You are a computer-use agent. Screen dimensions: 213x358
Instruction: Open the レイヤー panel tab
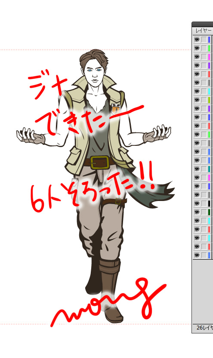coord(203,31)
